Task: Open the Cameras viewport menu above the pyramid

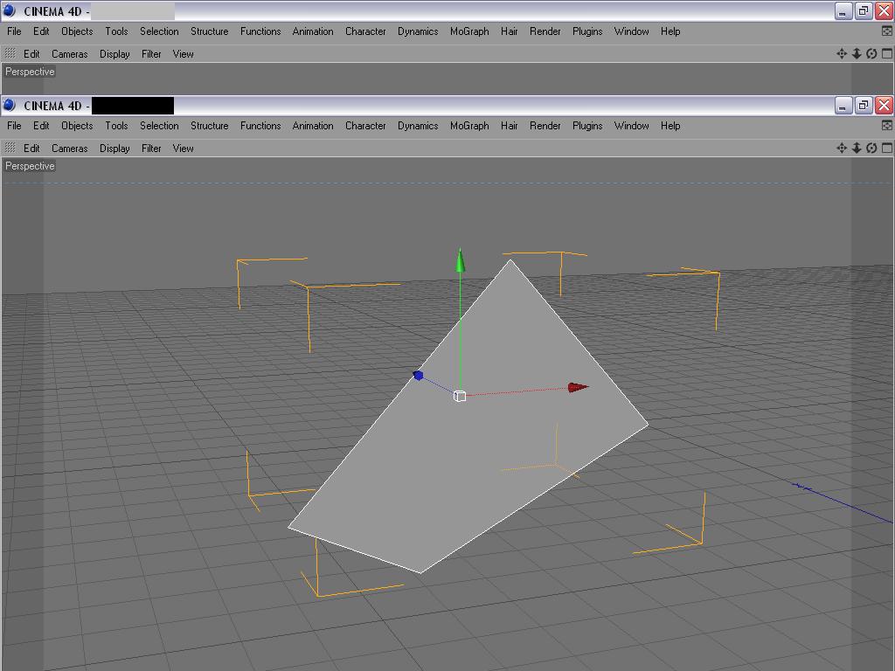Action: coord(70,149)
